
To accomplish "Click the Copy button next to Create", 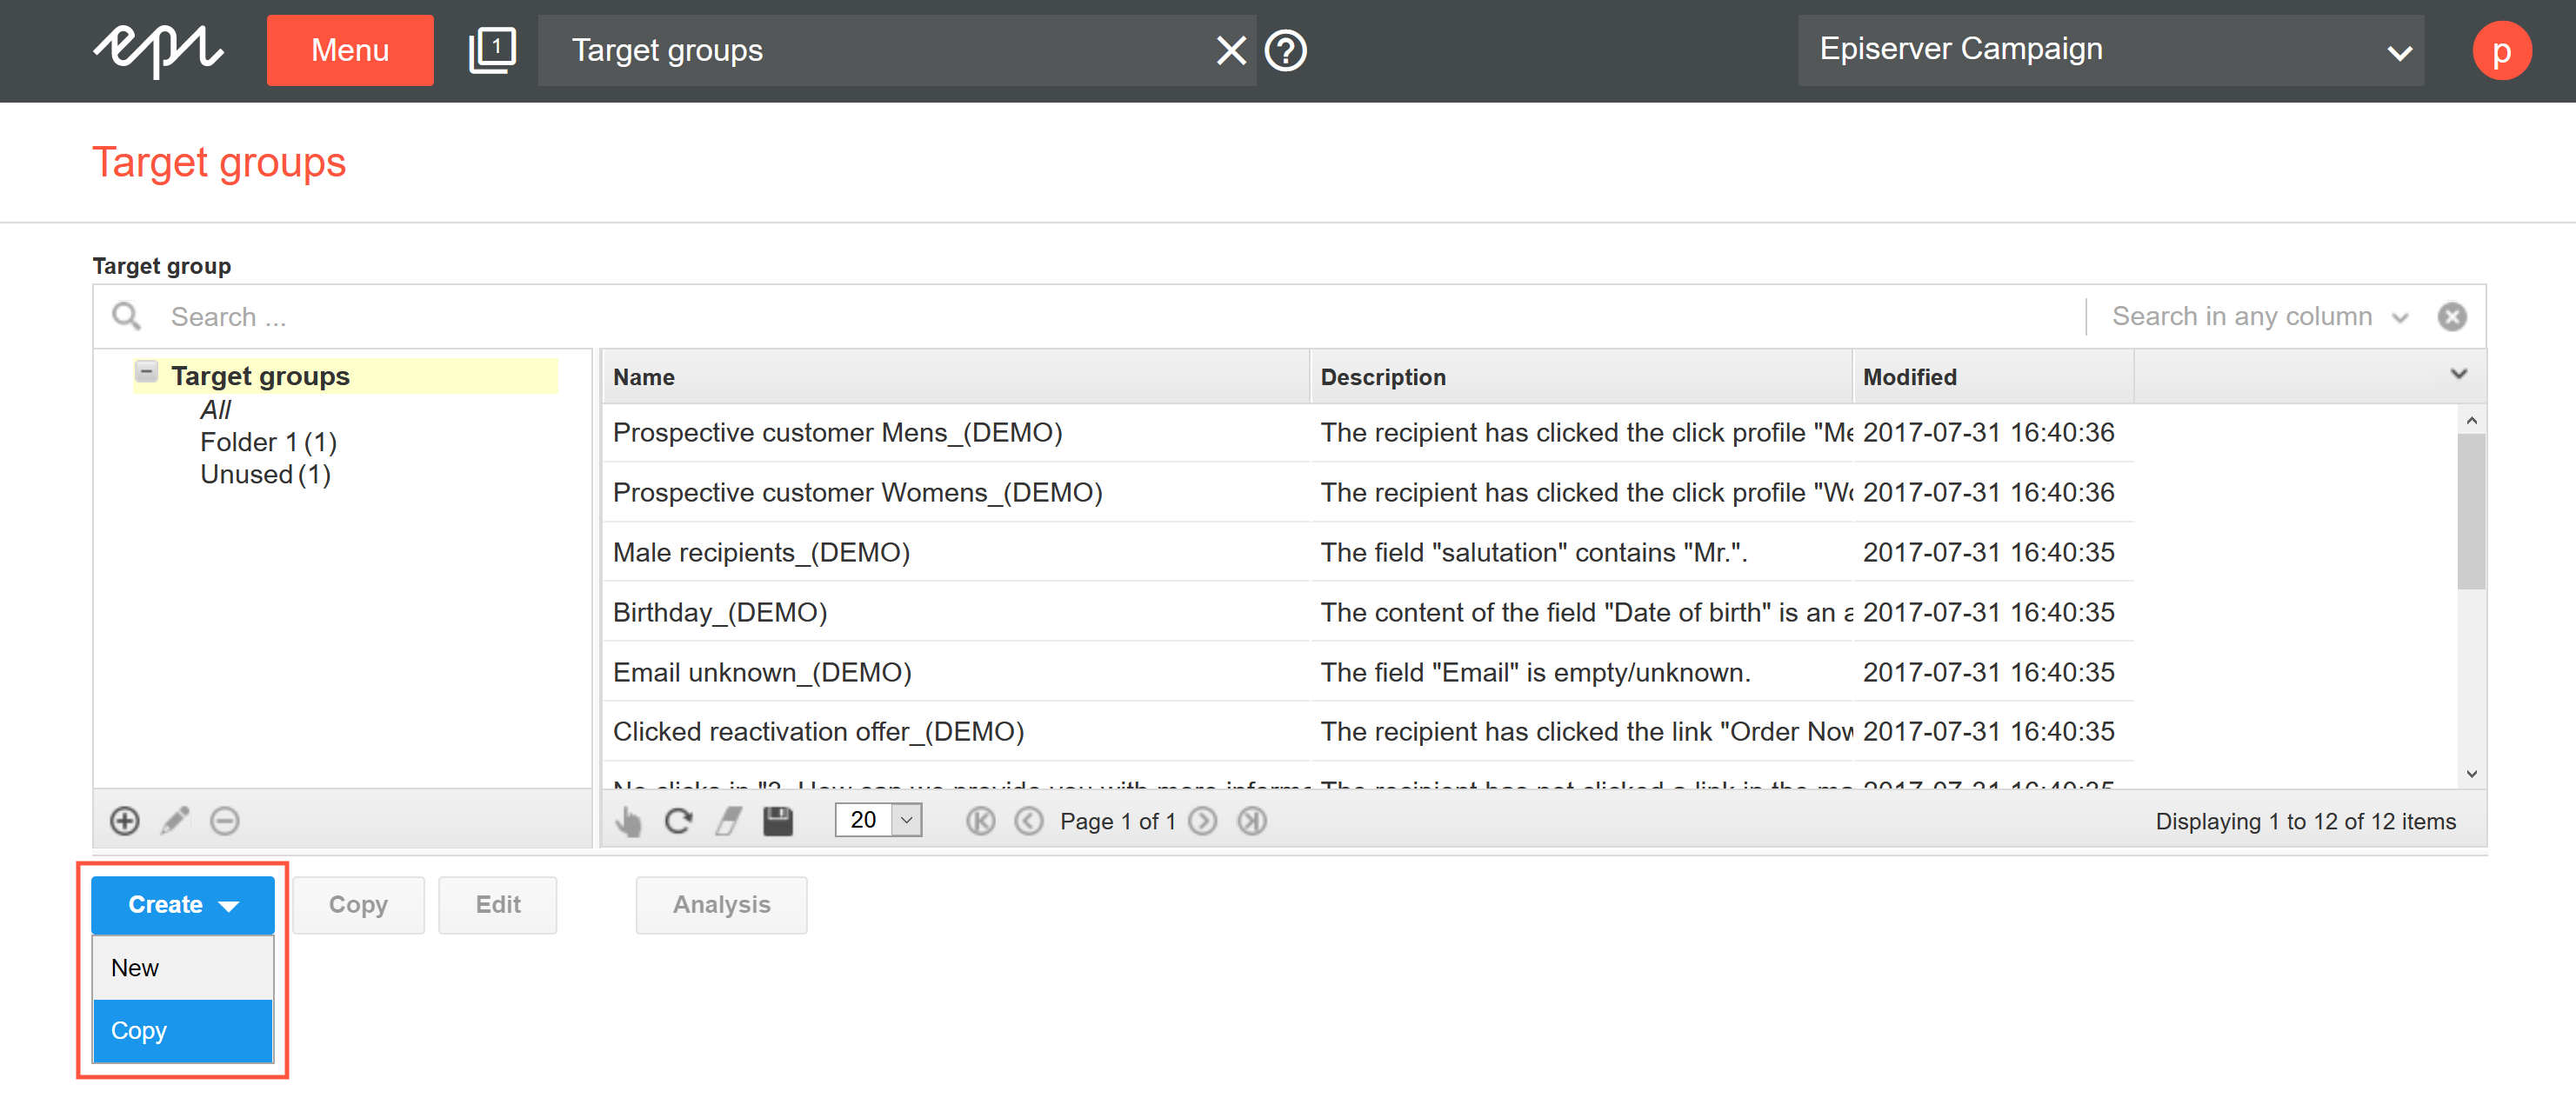I will coord(358,902).
